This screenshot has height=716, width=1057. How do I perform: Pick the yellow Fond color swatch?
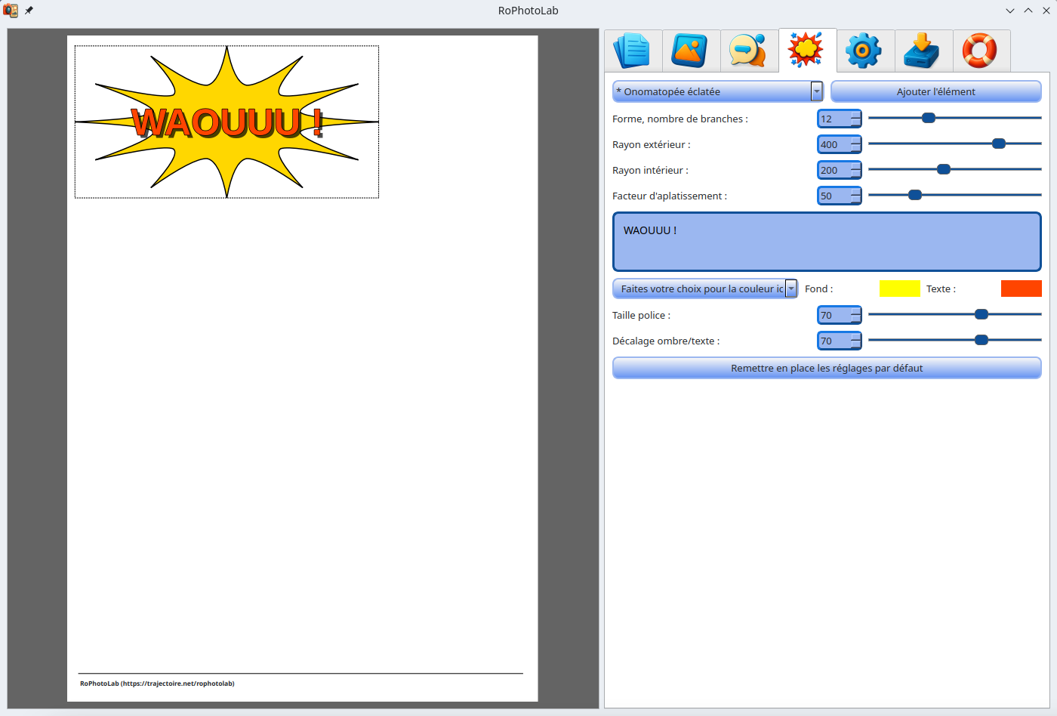[x=899, y=289]
